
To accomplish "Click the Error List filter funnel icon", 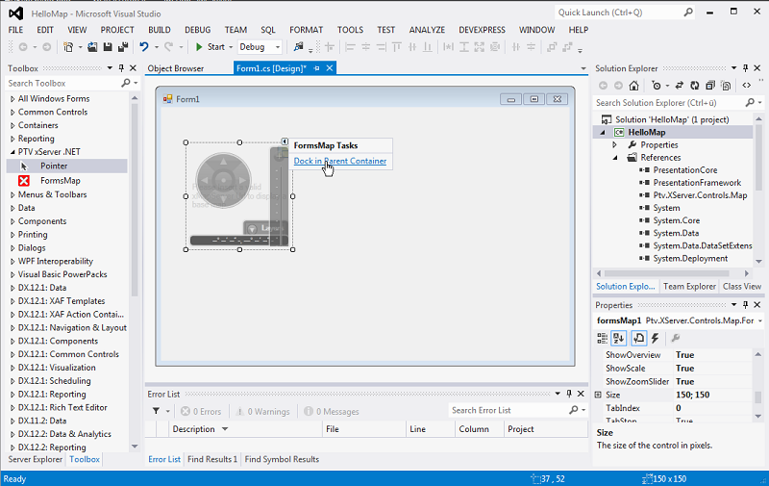I will click(156, 411).
